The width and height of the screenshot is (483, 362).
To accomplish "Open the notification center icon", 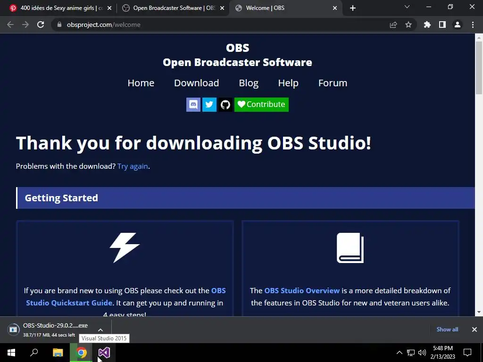I will pyautogui.click(x=467, y=353).
